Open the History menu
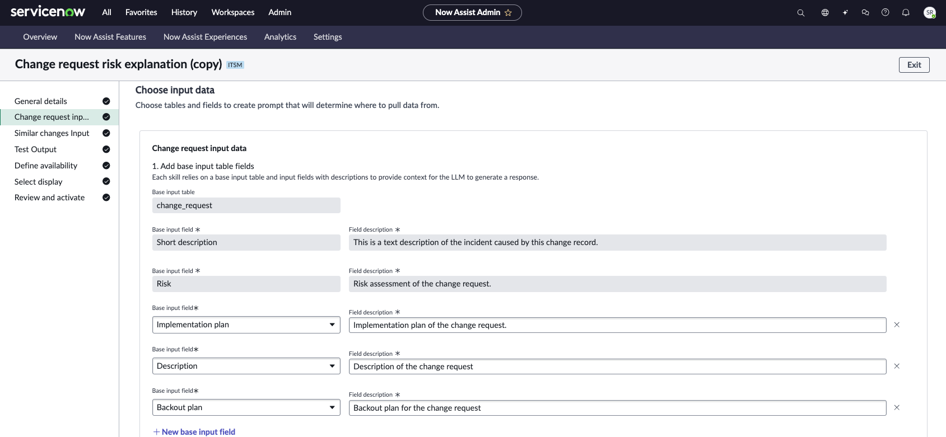Viewport: 946px width, 437px height. coord(184,12)
